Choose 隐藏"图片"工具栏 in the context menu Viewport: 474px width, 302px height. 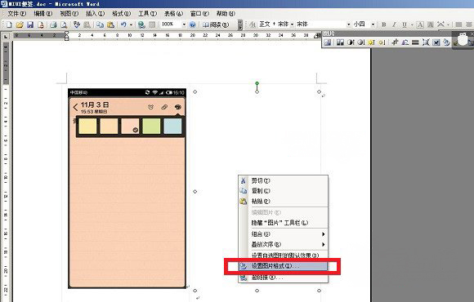point(284,223)
